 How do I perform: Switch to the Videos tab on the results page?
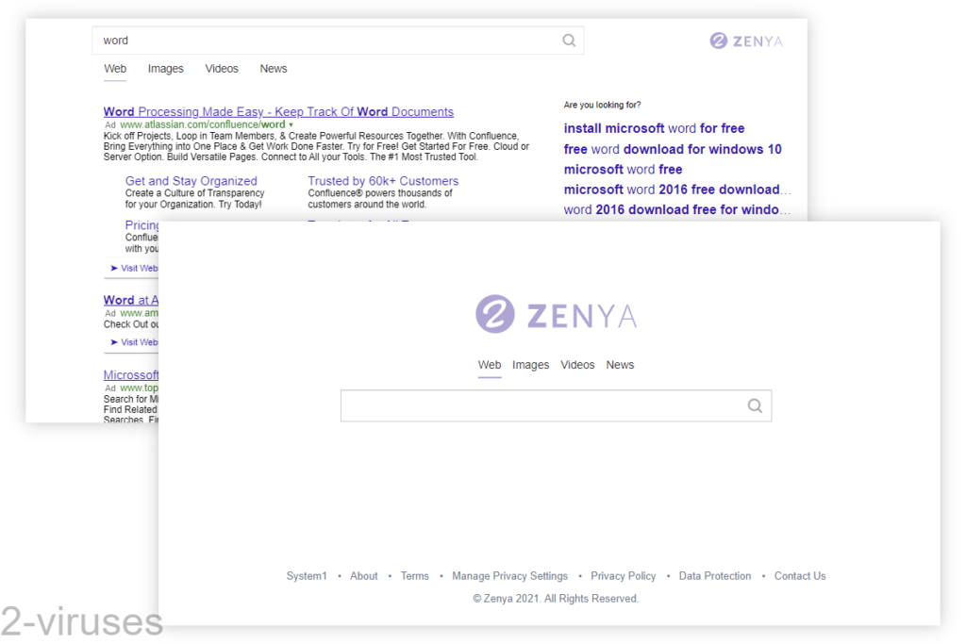[222, 68]
